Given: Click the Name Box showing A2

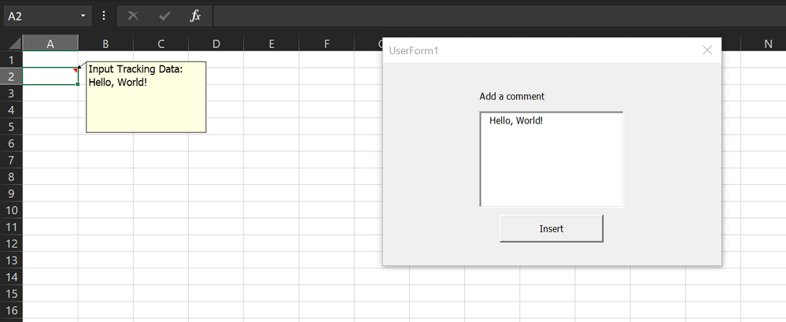Looking at the screenshot, I should click(41, 16).
